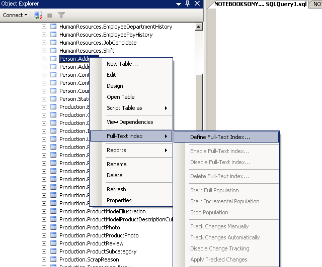The width and height of the screenshot is (322, 267).
Task: Choose Define Full-Text Index menu item
Action: pyautogui.click(x=220, y=137)
